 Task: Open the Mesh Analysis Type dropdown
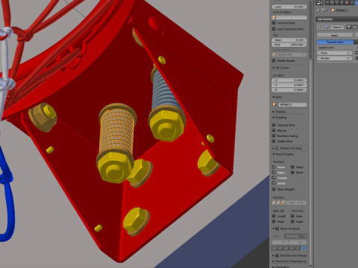(295, 236)
